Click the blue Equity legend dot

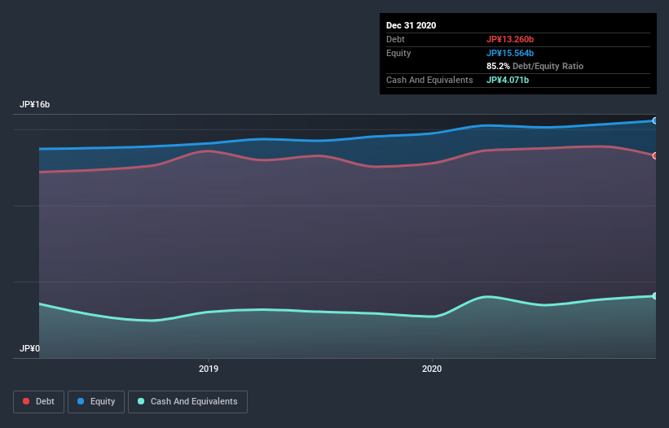tap(81, 401)
